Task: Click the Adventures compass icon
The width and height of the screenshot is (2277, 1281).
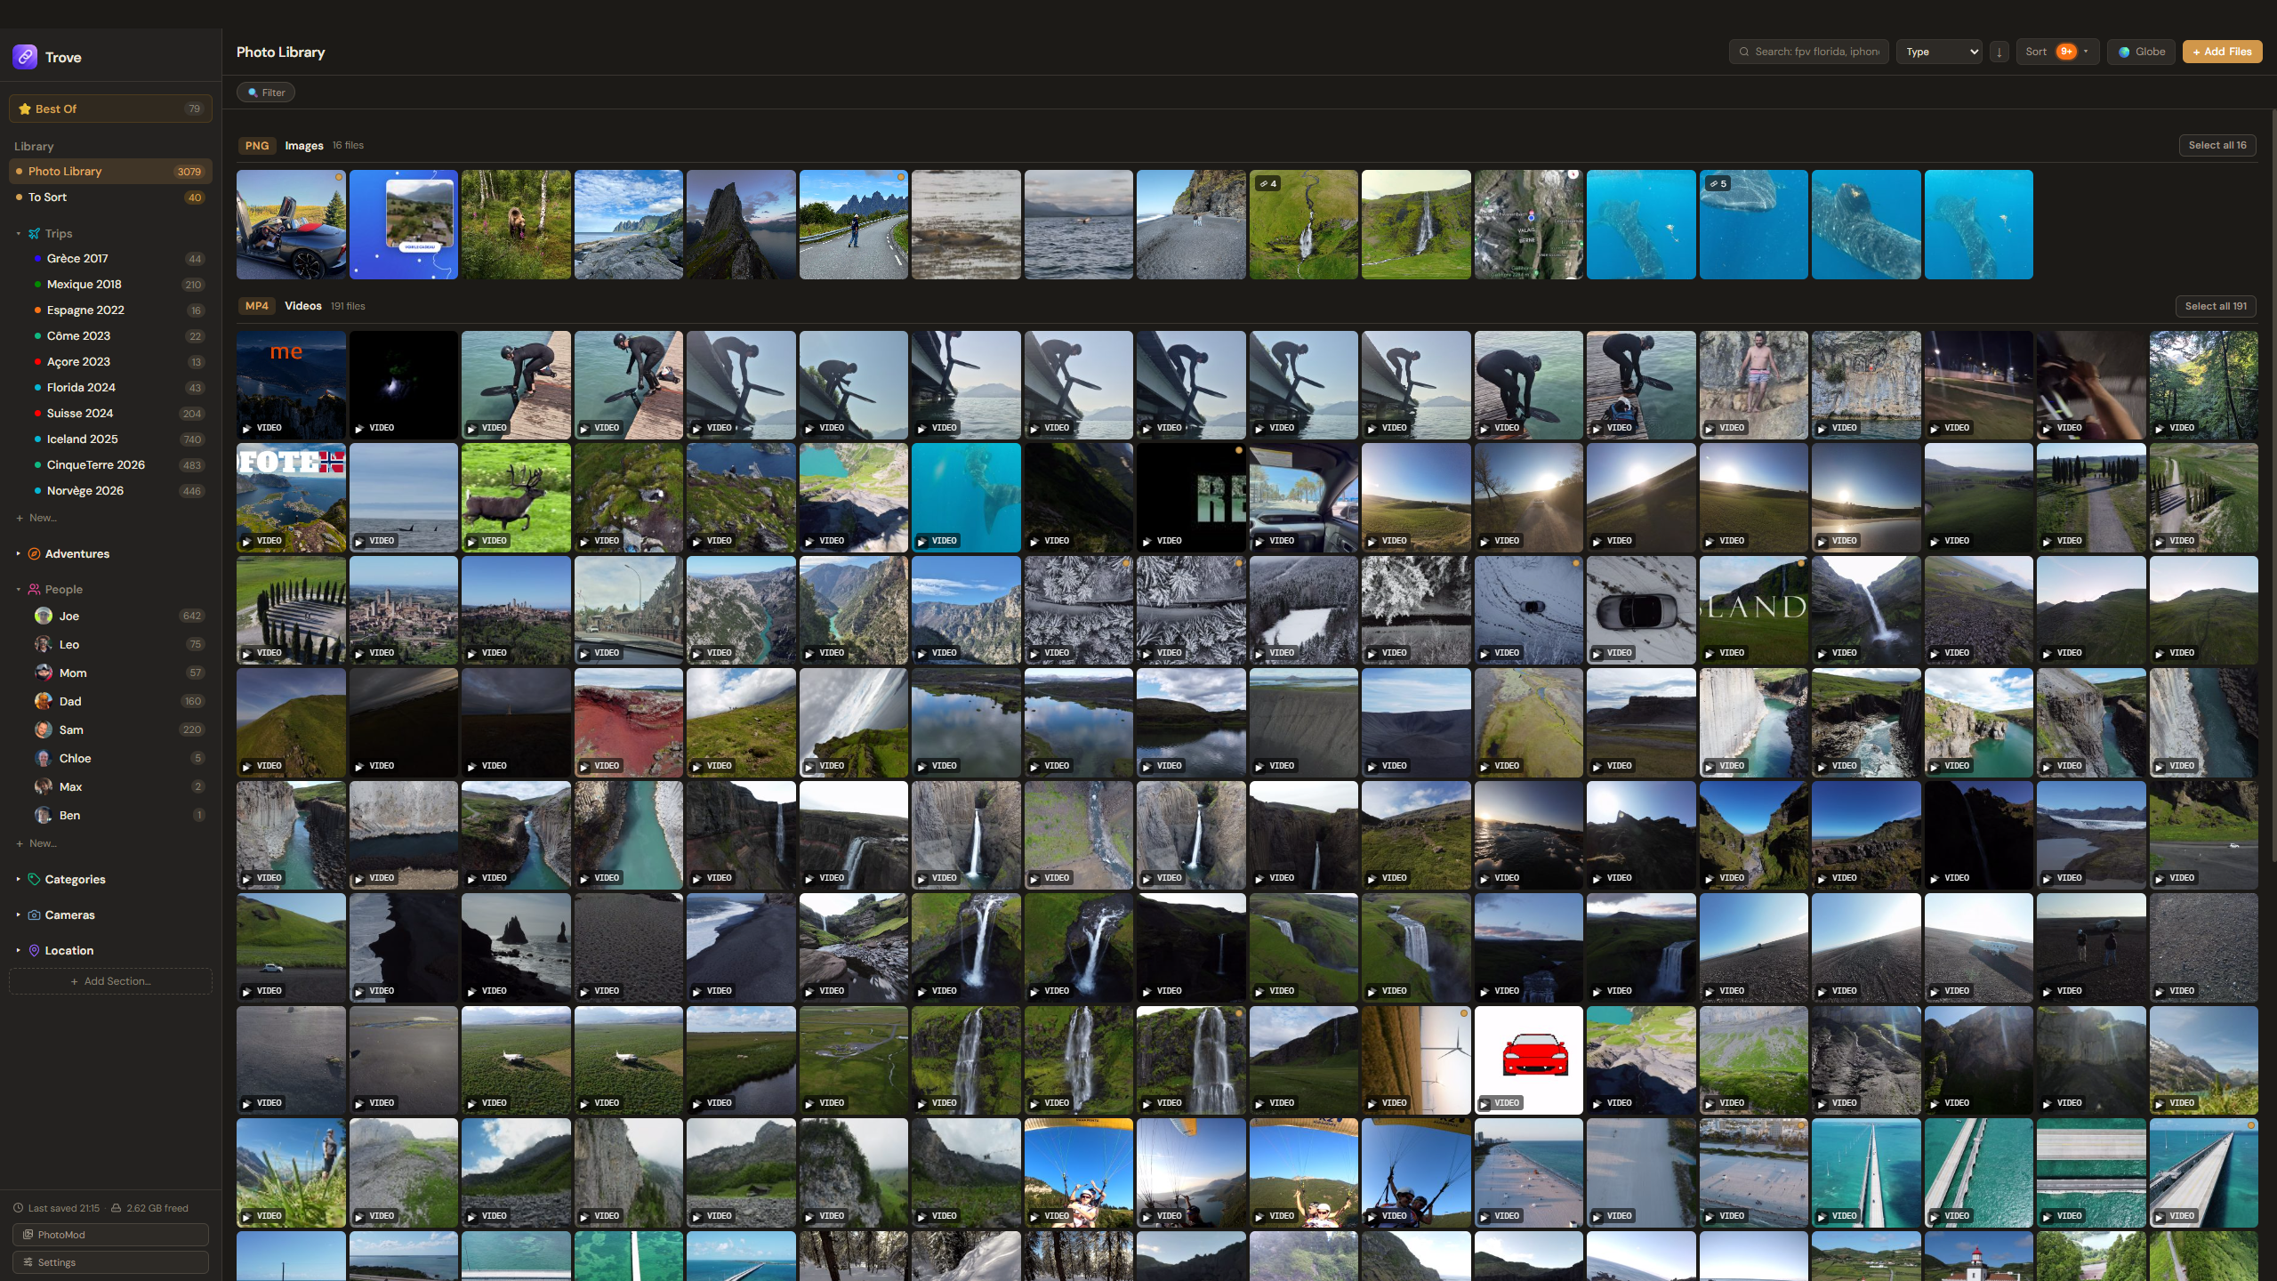Action: (x=34, y=553)
